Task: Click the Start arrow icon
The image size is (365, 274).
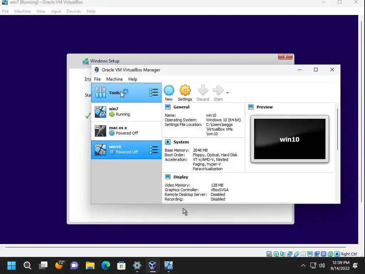Action: 218,90
